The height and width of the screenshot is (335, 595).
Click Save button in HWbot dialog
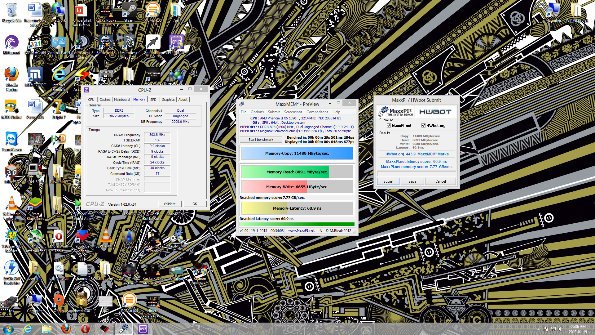[x=412, y=181]
